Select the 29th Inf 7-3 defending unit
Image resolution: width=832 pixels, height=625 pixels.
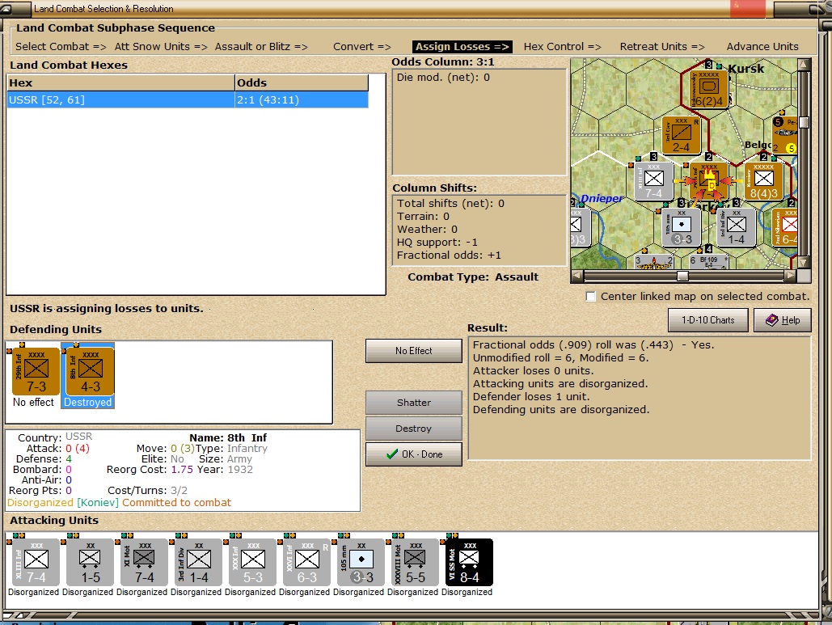coord(36,371)
